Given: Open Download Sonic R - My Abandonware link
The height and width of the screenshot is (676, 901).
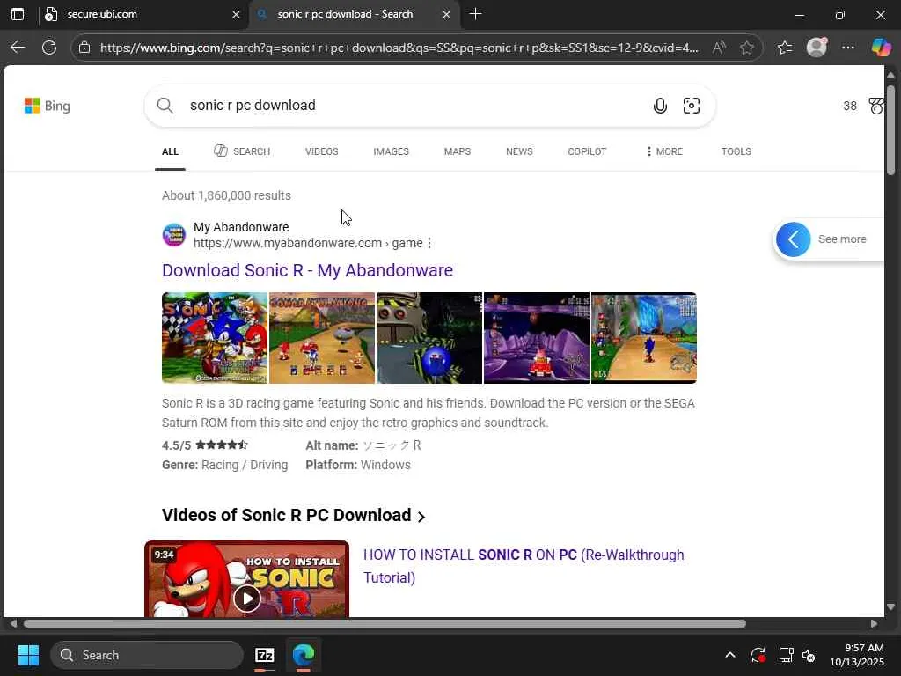Looking at the screenshot, I should pyautogui.click(x=307, y=270).
